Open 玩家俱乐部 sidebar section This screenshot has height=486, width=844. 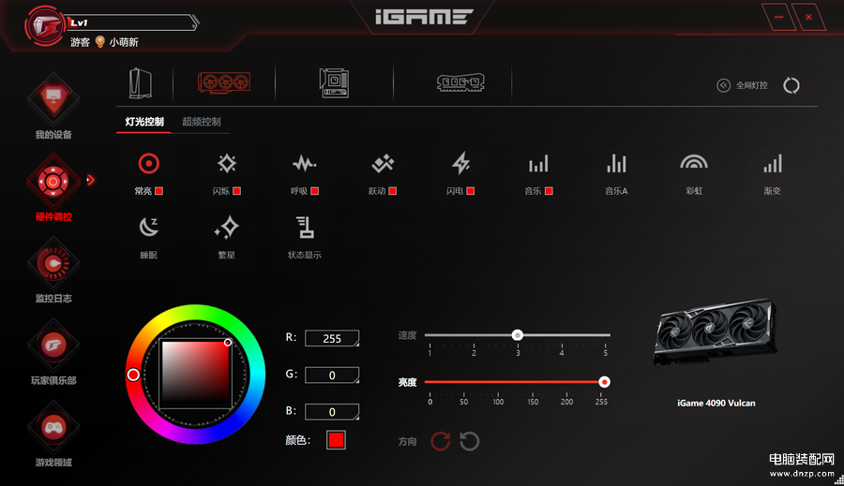click(x=53, y=353)
